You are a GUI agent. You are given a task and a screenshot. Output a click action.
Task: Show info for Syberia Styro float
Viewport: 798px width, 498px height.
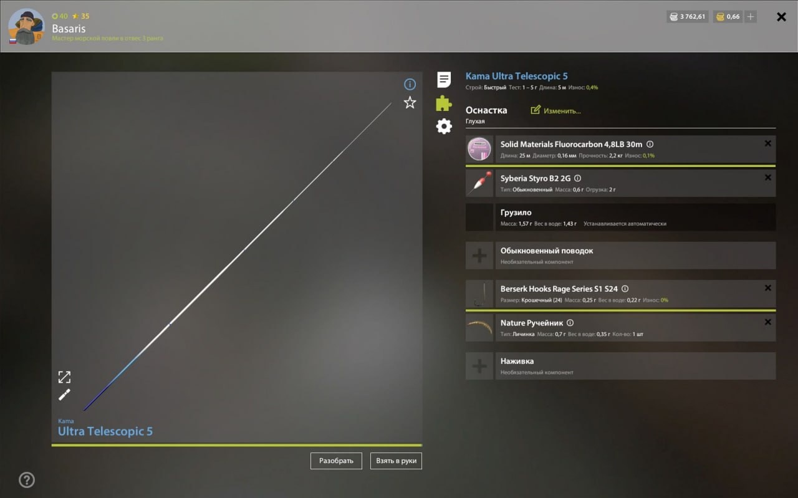coord(578,178)
